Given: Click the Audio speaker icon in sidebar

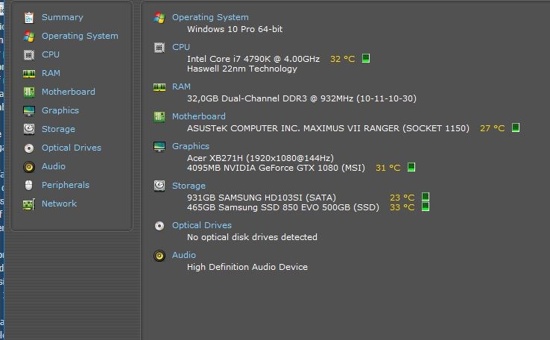Looking at the screenshot, I should click(29, 167).
